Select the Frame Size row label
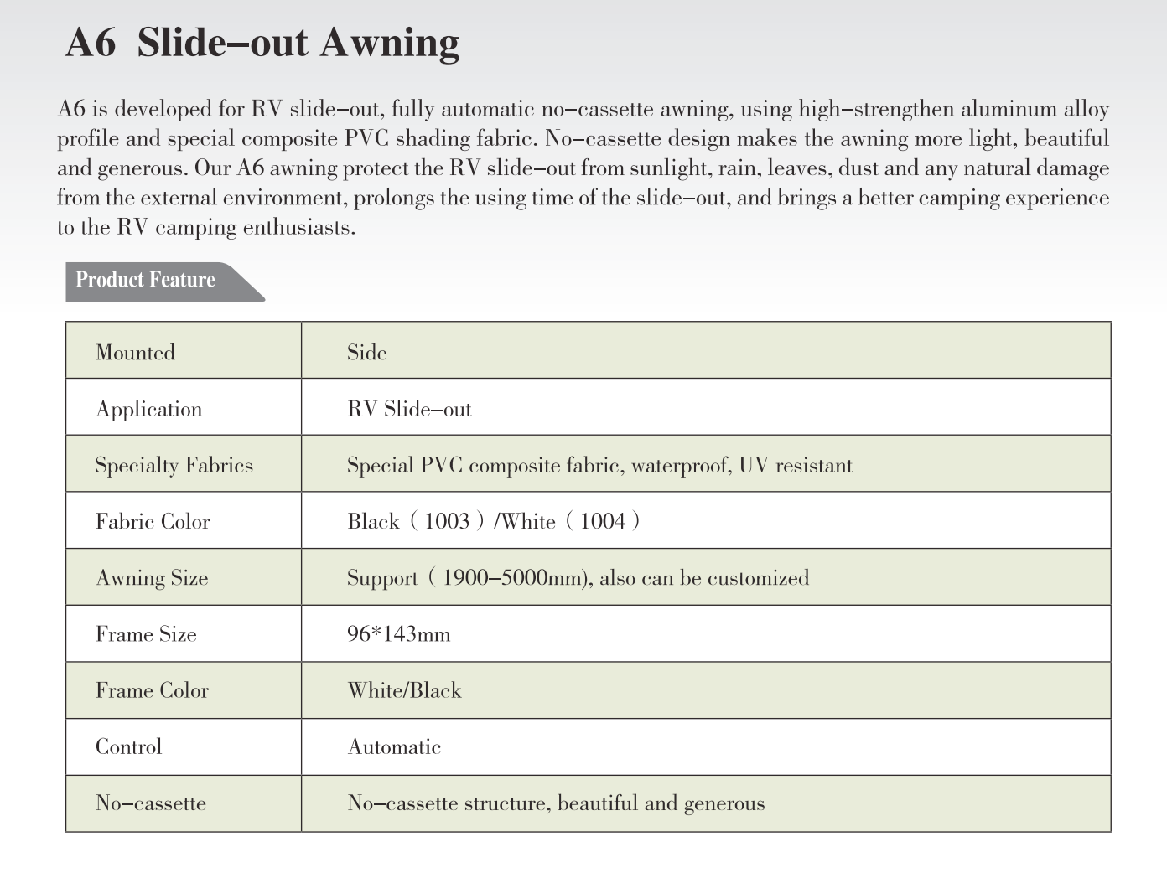This screenshot has height=883, width=1167. (x=146, y=634)
